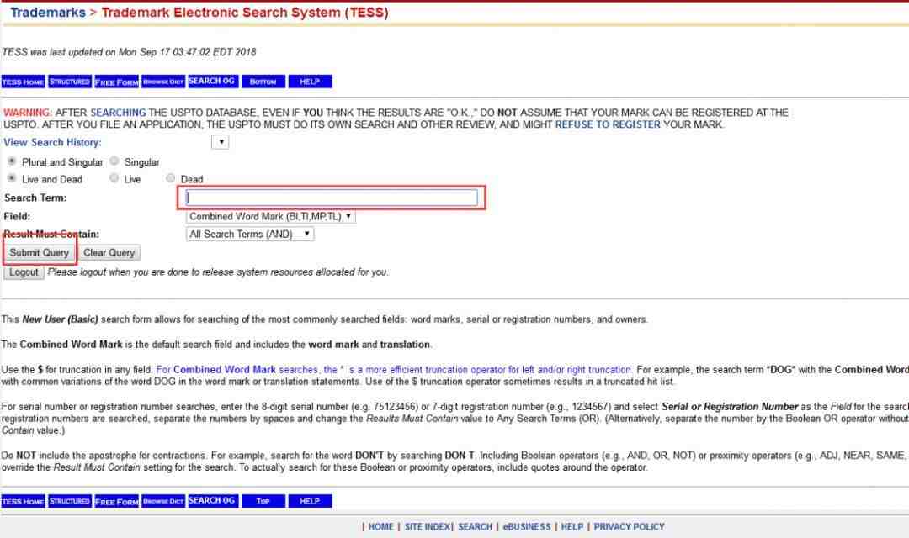Open HELP link in footer

pyautogui.click(x=572, y=526)
